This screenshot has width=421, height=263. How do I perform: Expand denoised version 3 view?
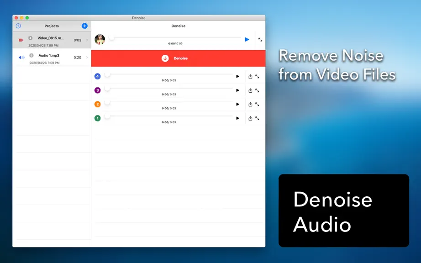(257, 90)
